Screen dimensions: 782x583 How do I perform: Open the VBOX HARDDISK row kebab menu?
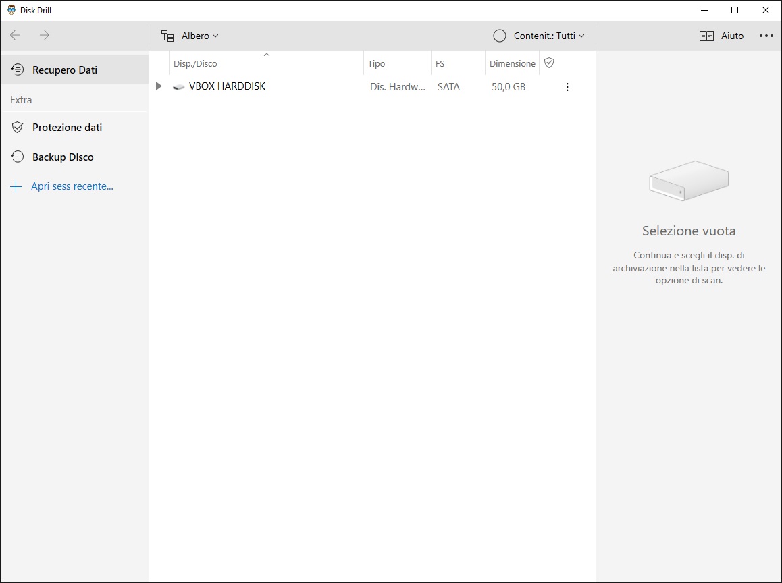tap(567, 87)
